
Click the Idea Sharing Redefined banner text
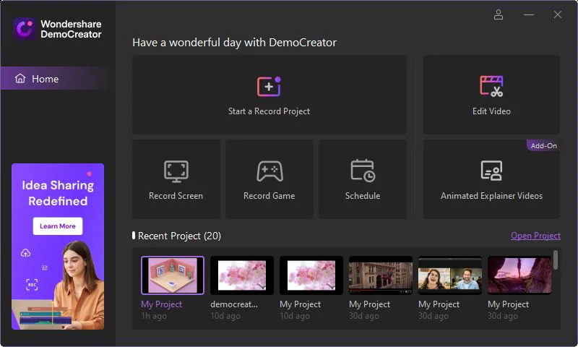click(58, 193)
